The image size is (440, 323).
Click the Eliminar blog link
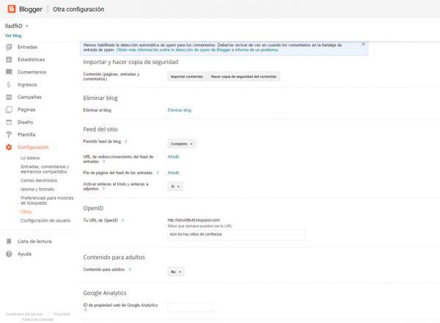coord(180,110)
